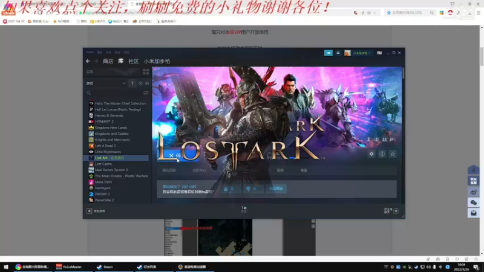
Task: Click the browser page's dark map thumbnail
Action: point(225,237)
